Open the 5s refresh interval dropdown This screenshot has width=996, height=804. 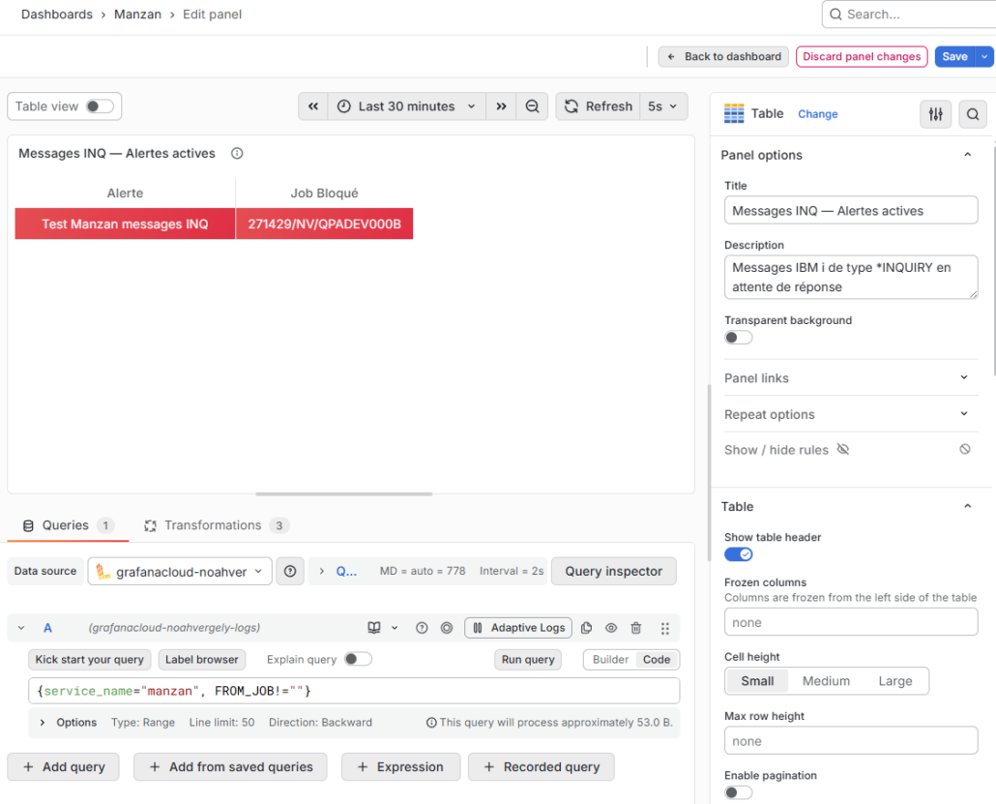pyautogui.click(x=663, y=106)
